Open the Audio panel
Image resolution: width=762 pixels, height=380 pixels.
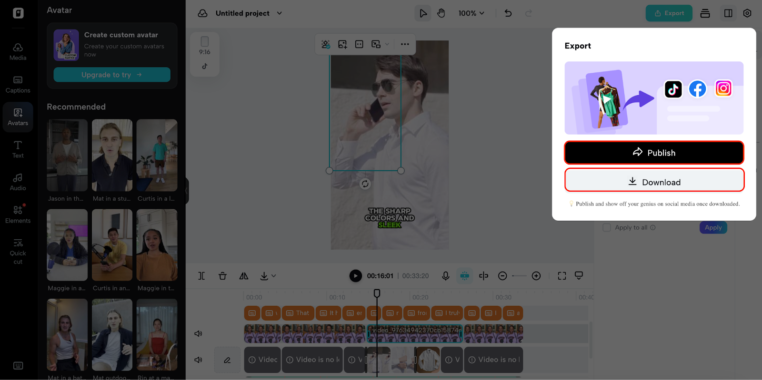coord(18,182)
